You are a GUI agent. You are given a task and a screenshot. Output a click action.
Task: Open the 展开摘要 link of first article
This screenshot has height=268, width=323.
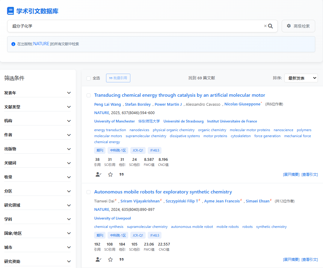[291, 175]
